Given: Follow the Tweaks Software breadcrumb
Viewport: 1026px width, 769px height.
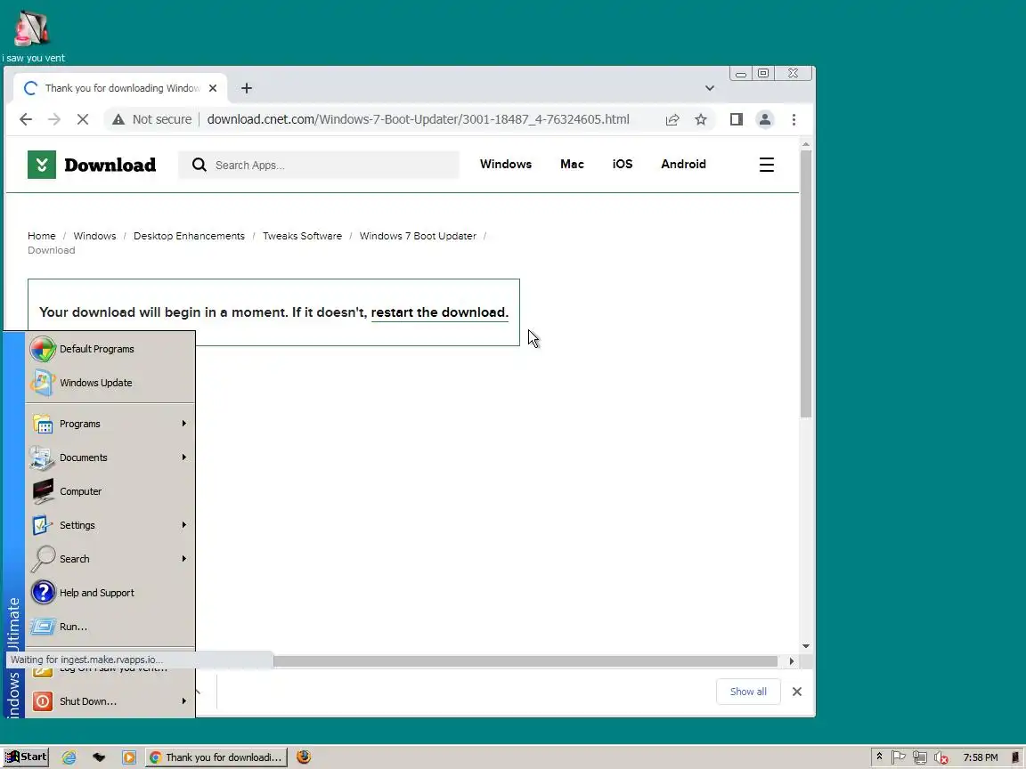Looking at the screenshot, I should (x=302, y=235).
